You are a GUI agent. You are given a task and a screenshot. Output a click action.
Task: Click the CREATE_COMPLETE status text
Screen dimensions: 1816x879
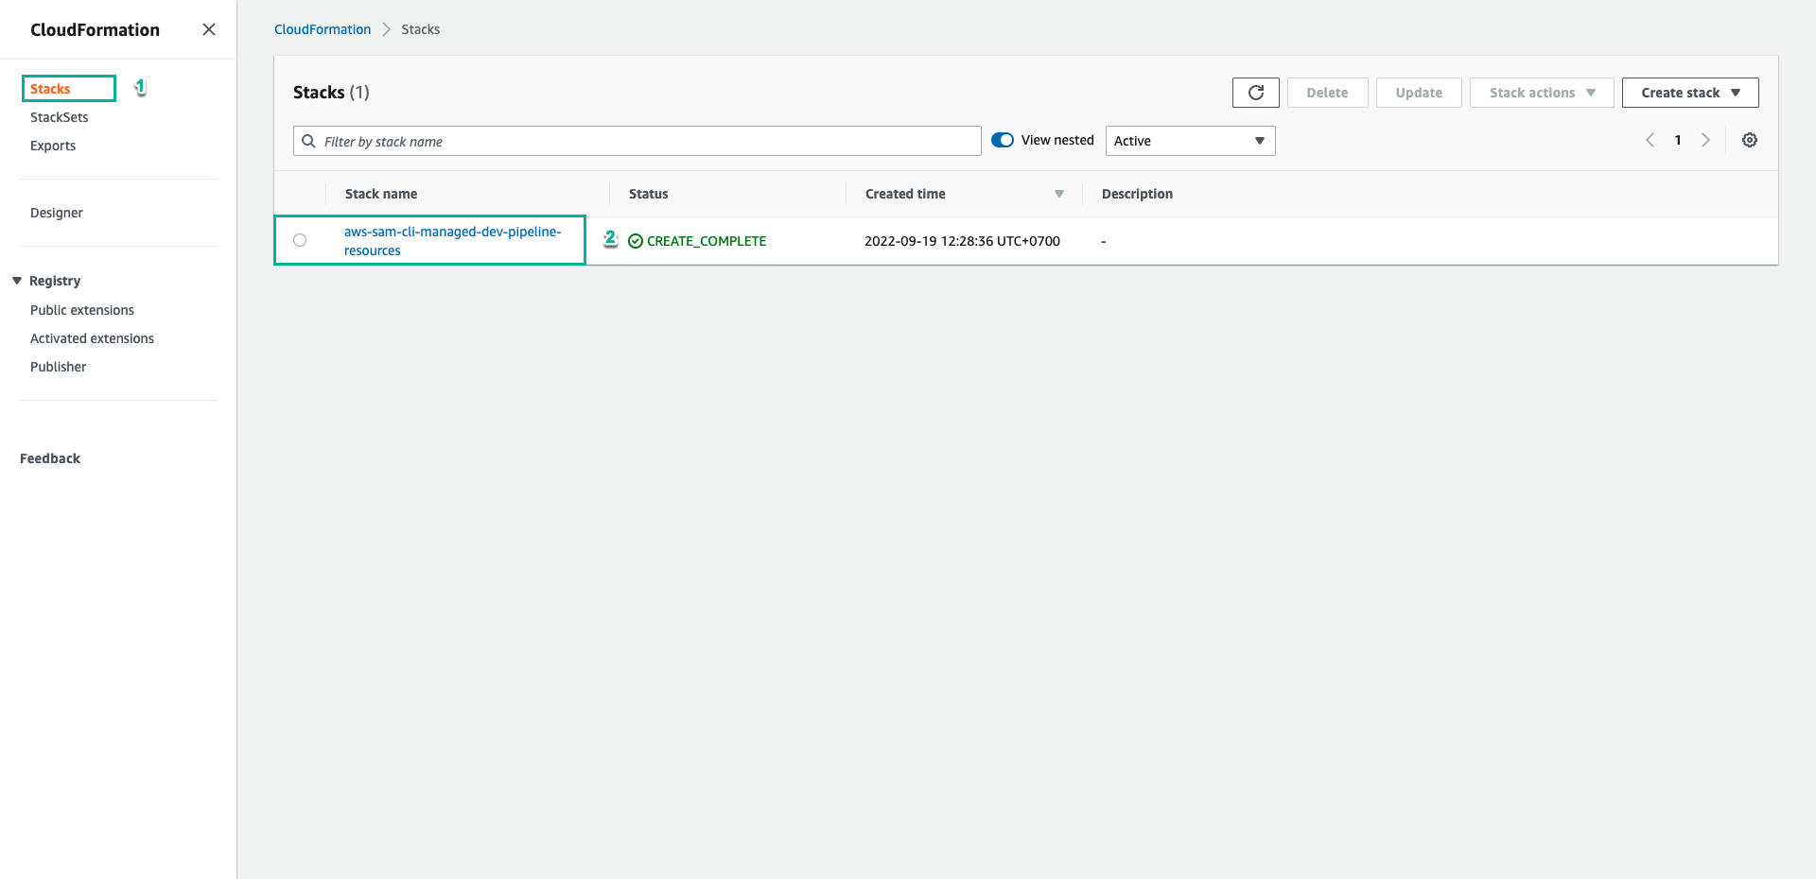point(707,241)
